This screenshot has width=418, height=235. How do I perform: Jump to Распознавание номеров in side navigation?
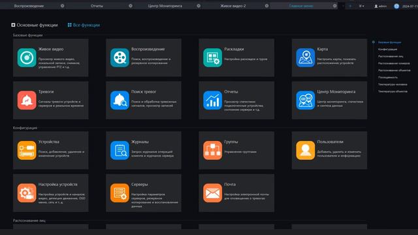pos(394,63)
